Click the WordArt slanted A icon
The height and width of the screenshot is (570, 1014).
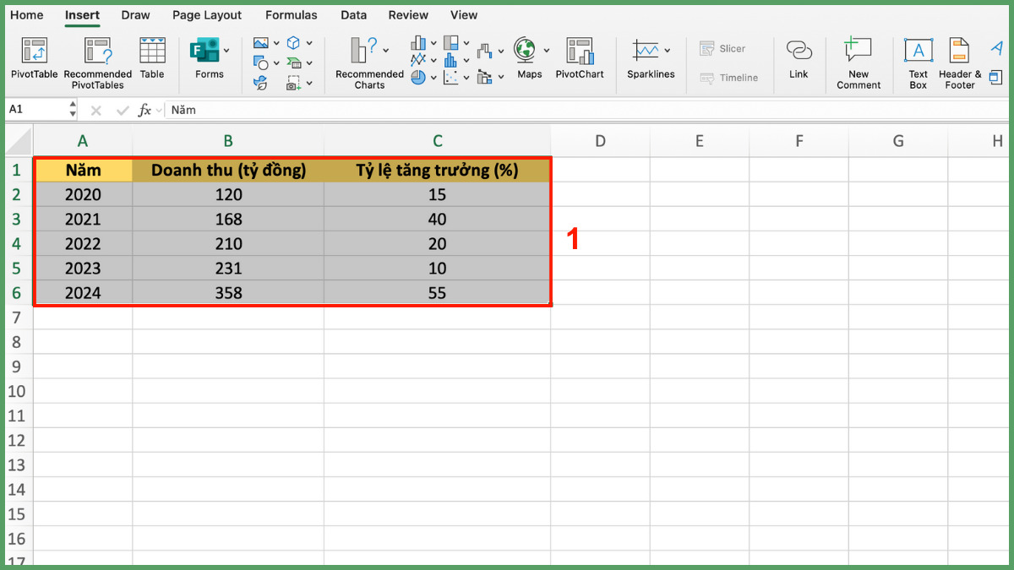[997, 48]
